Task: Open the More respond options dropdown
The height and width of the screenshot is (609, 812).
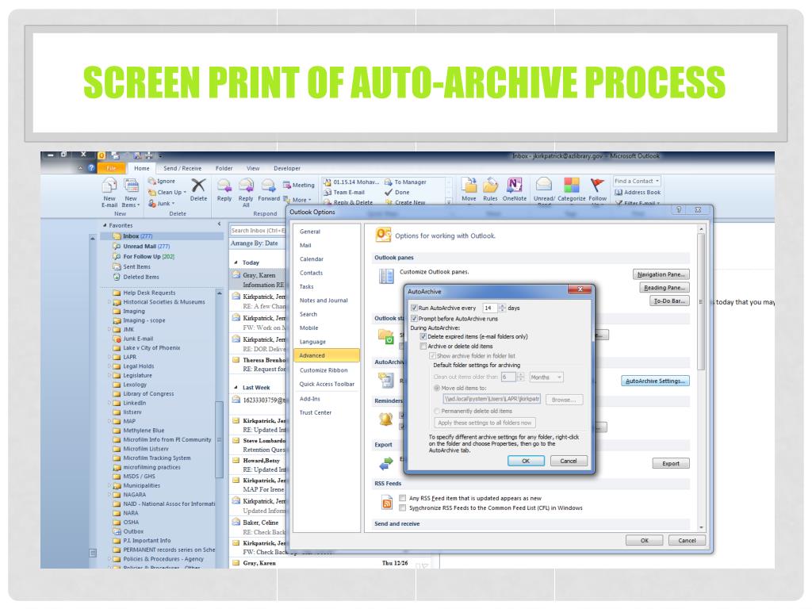Action: [x=297, y=200]
